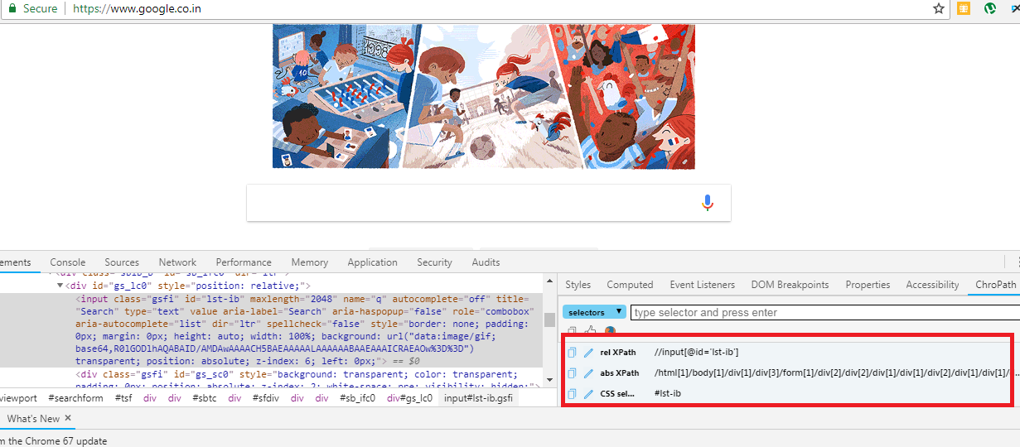Select the #sbtc breadcrumb
The width and height of the screenshot is (1020, 447).
pos(205,398)
